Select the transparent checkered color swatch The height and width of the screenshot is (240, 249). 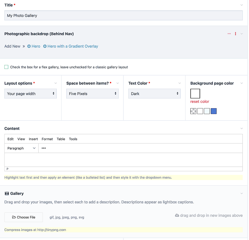click(x=193, y=111)
